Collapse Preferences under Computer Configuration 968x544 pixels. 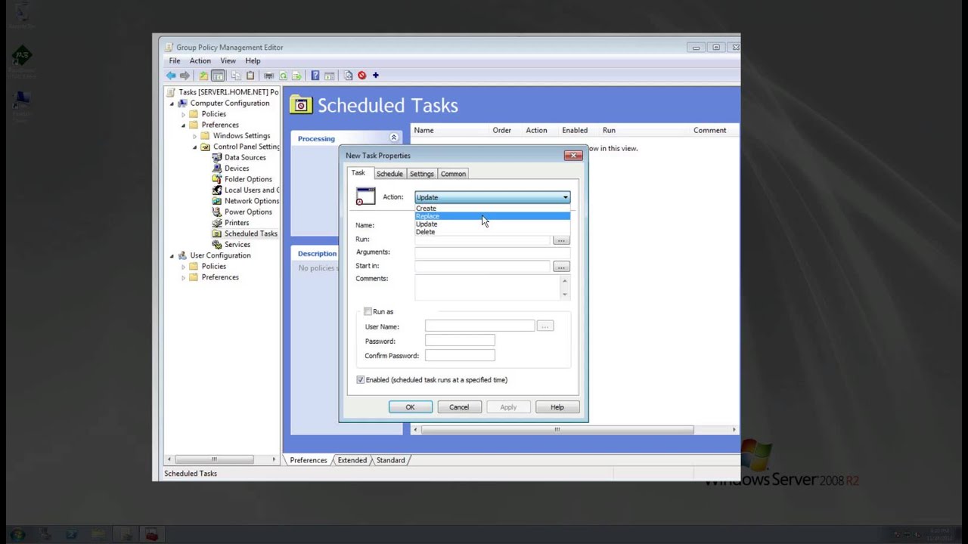tap(183, 125)
